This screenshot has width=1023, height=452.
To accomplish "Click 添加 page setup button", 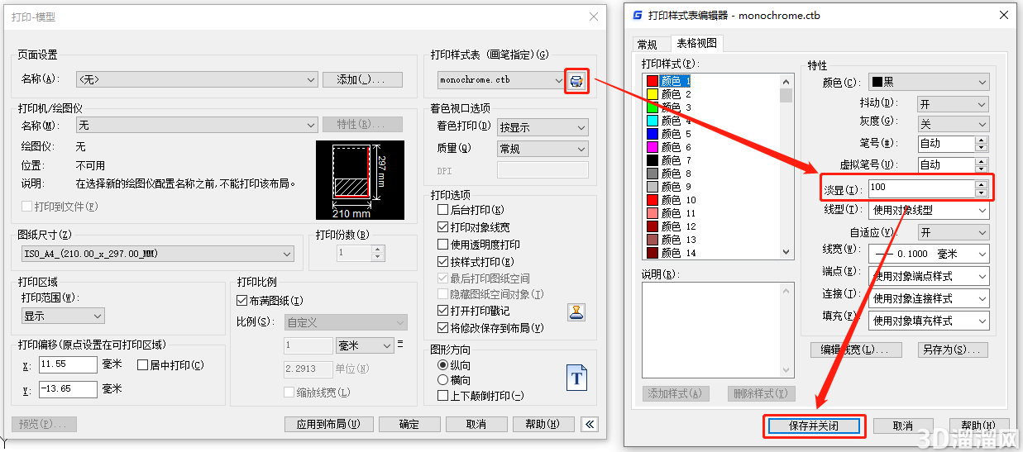I will [x=362, y=79].
